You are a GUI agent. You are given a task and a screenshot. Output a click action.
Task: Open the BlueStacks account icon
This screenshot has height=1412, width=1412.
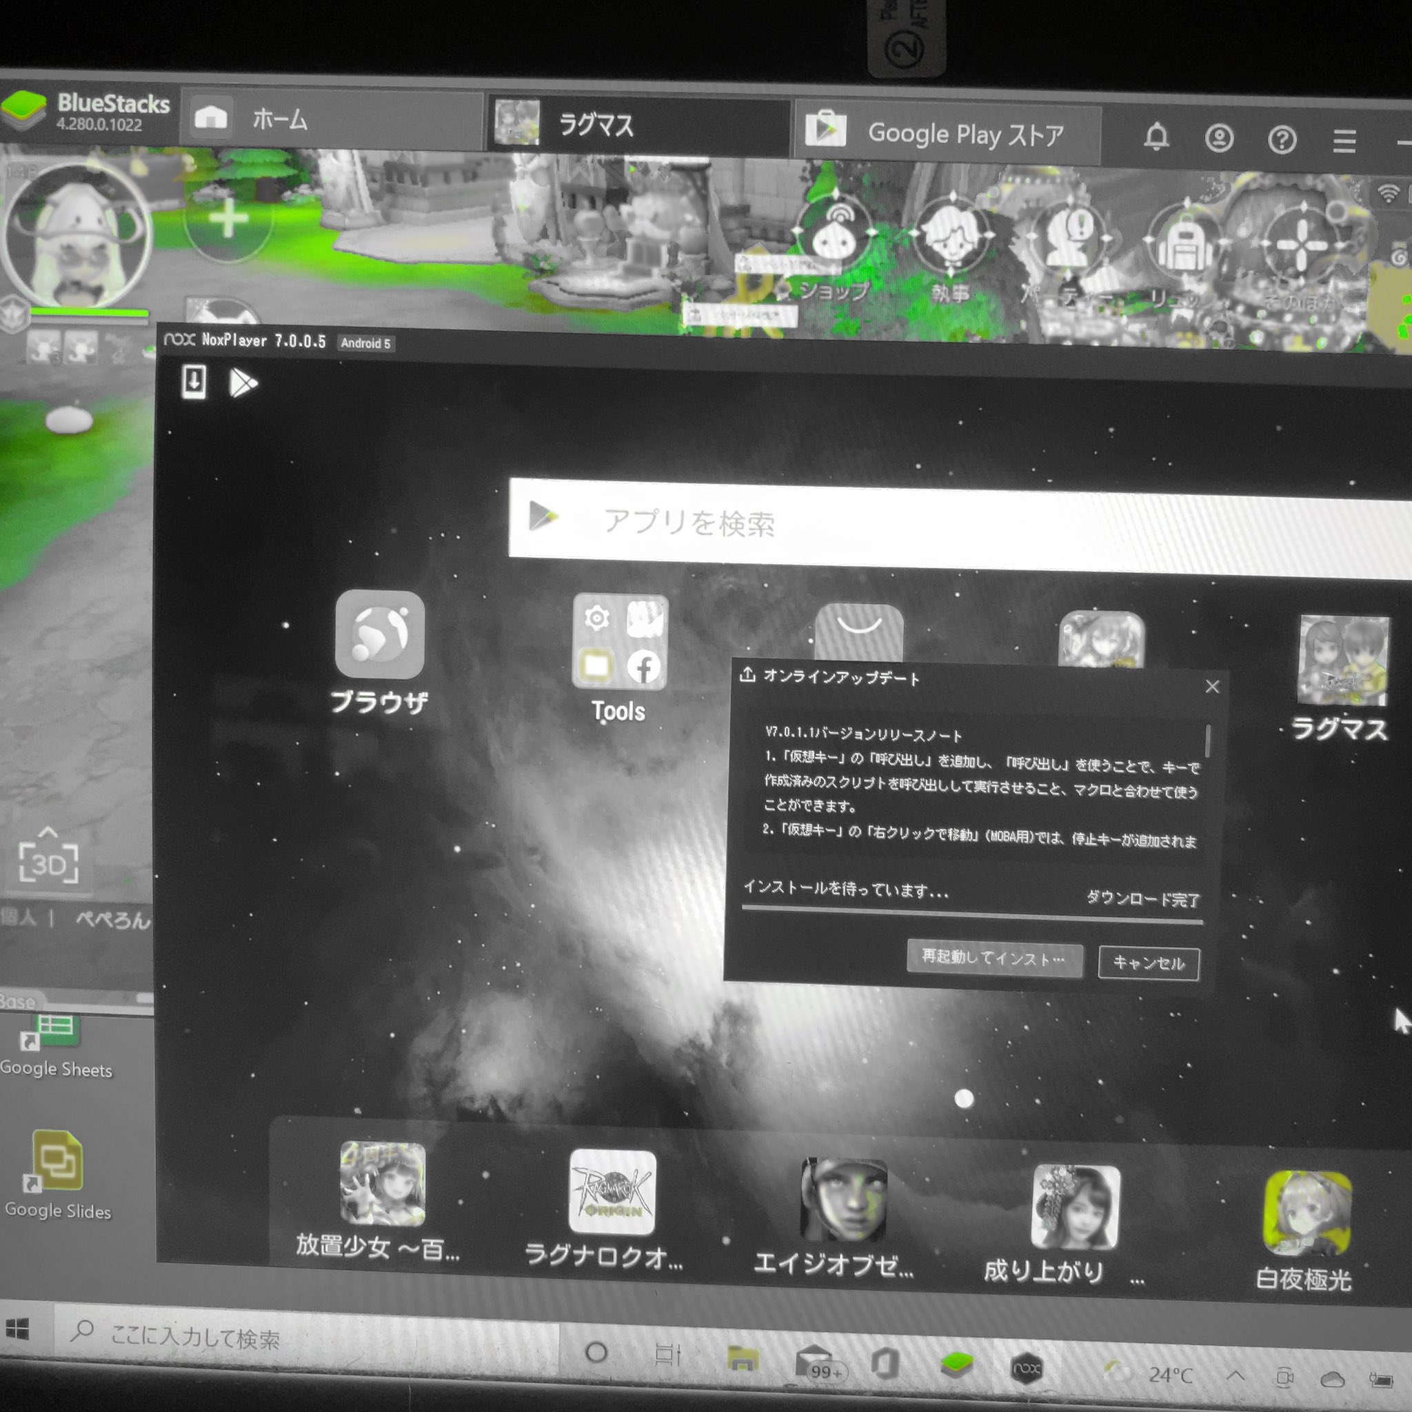[x=1219, y=138]
